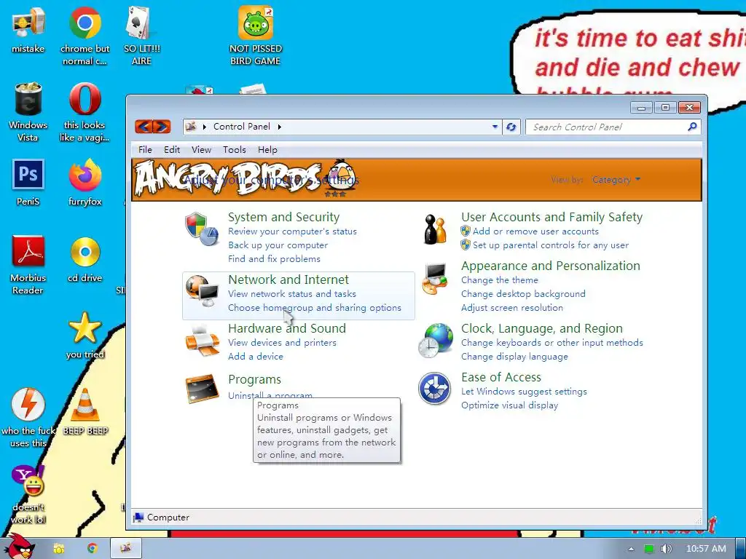Select the cd drive desktop icon

click(x=85, y=260)
